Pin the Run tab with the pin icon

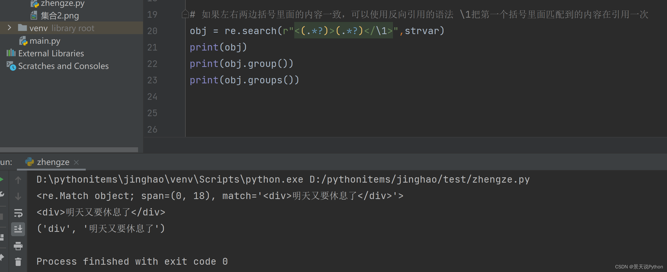[x=2, y=257]
